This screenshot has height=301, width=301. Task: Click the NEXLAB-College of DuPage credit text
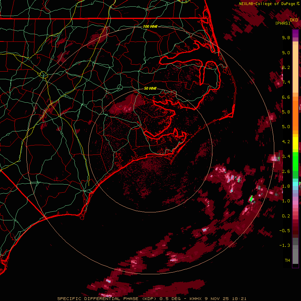coord(267,4)
